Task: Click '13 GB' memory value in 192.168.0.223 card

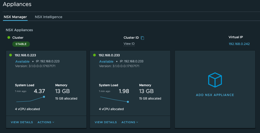Action: (x=62, y=91)
